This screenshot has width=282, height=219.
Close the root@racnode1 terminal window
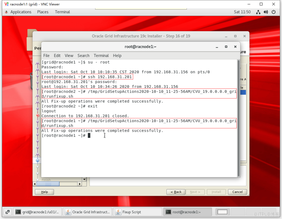(x=235, y=47)
